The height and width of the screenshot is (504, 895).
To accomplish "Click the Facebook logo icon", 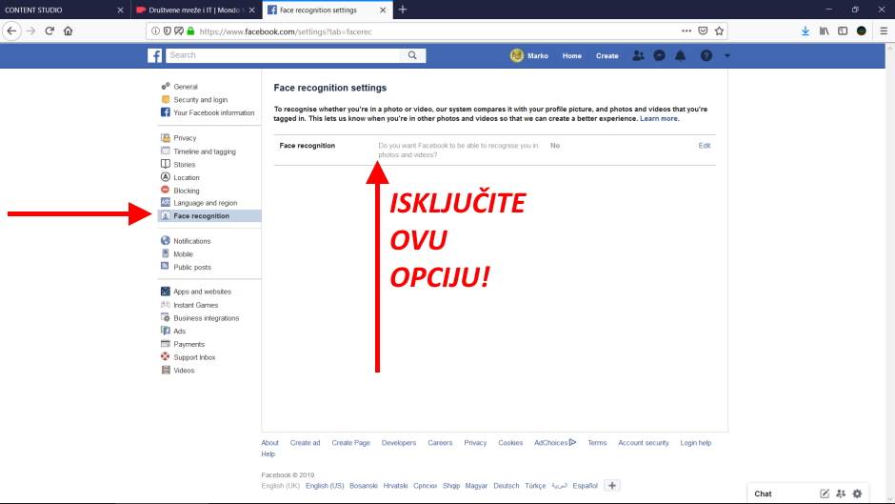I will (155, 55).
